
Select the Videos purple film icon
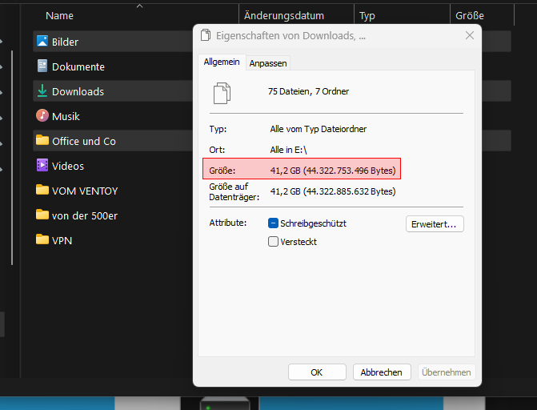42,165
